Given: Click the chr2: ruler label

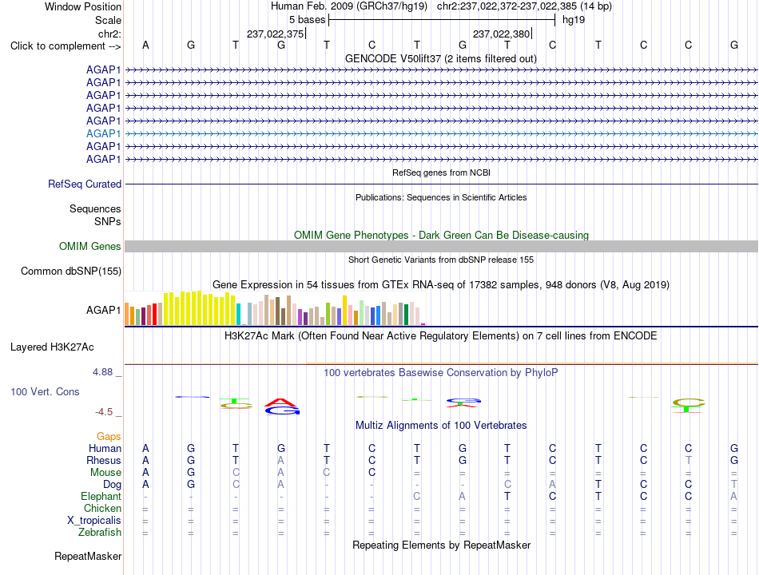Looking at the screenshot, I should click(x=109, y=34).
